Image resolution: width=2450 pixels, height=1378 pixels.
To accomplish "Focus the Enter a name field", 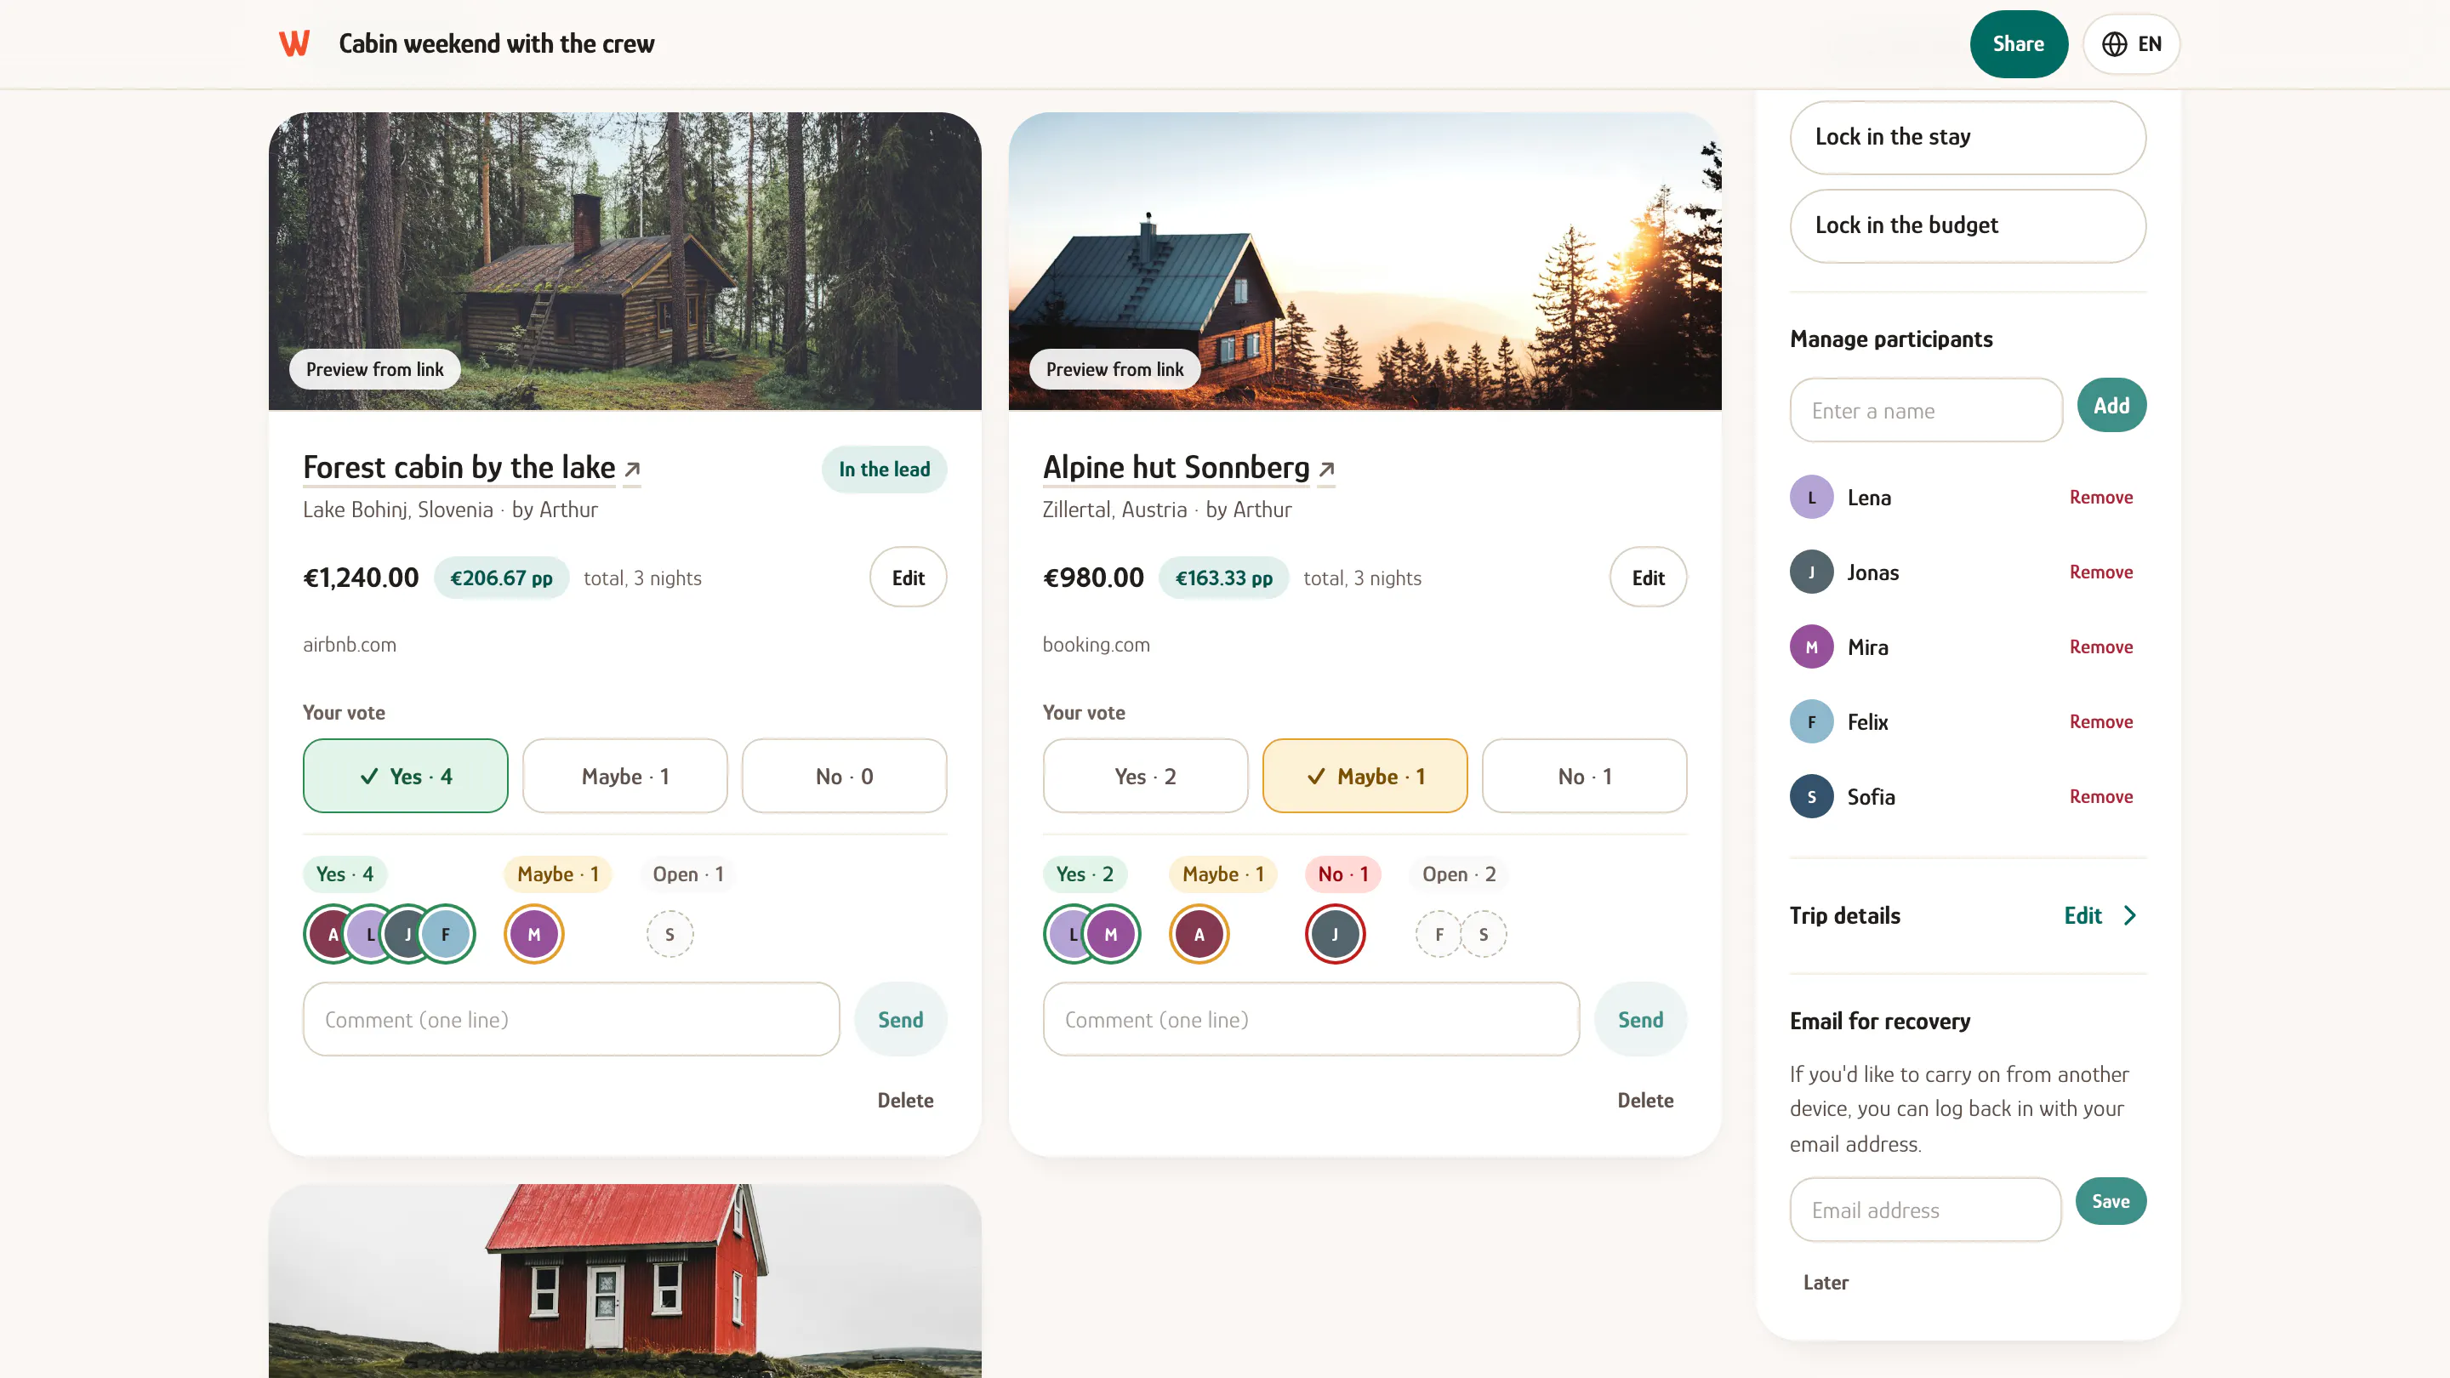I will click(x=1926, y=411).
